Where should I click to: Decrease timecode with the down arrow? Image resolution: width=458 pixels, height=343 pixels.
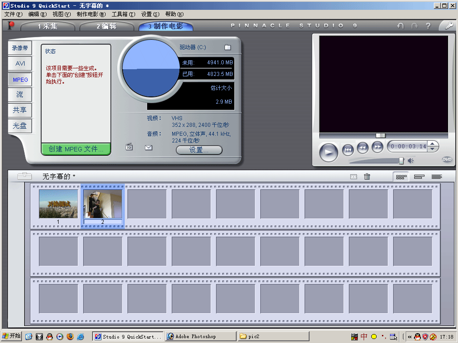click(x=433, y=149)
